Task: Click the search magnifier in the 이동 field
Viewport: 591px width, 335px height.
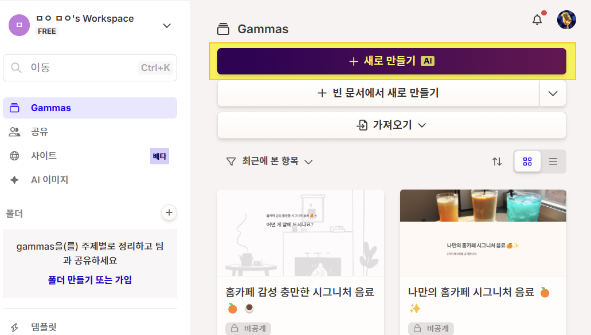Action: pyautogui.click(x=15, y=68)
